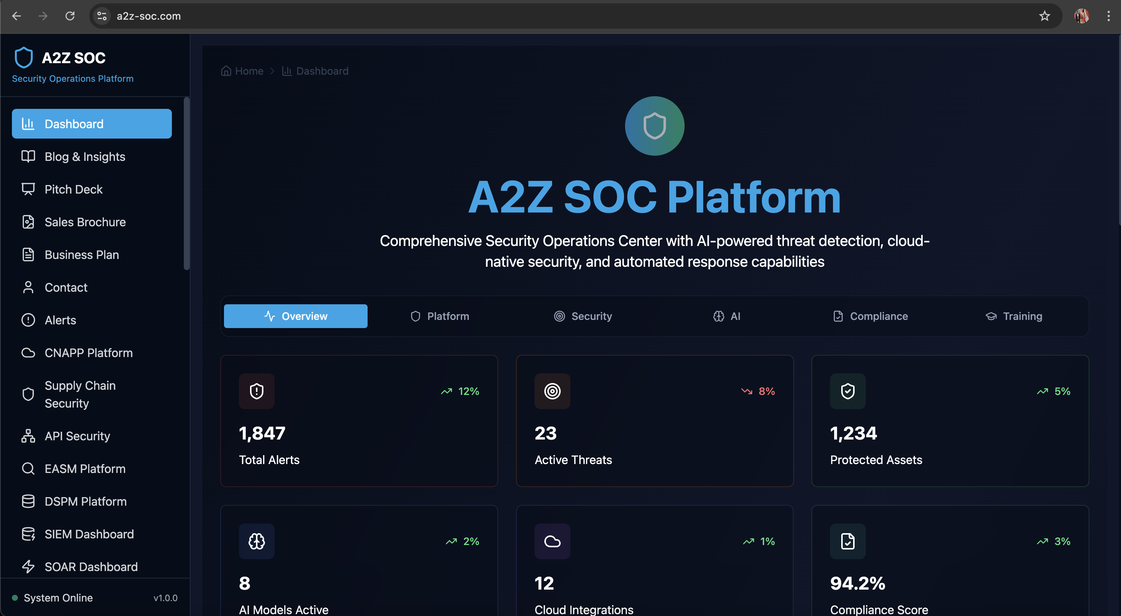1121x616 pixels.
Task: Click the Total Alerts shield-alert icon
Action: (257, 391)
